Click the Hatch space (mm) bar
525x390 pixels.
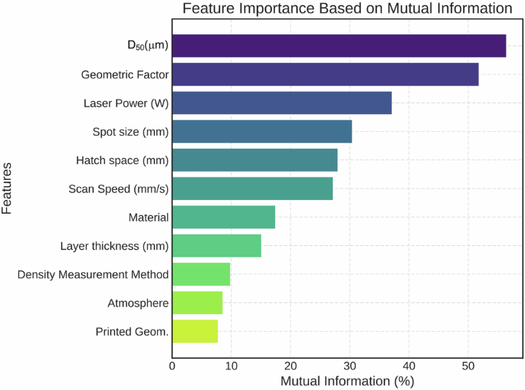(x=254, y=160)
